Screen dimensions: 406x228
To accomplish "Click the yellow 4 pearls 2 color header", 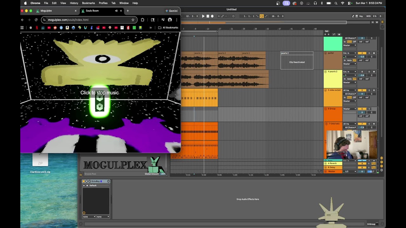I will (333, 79).
